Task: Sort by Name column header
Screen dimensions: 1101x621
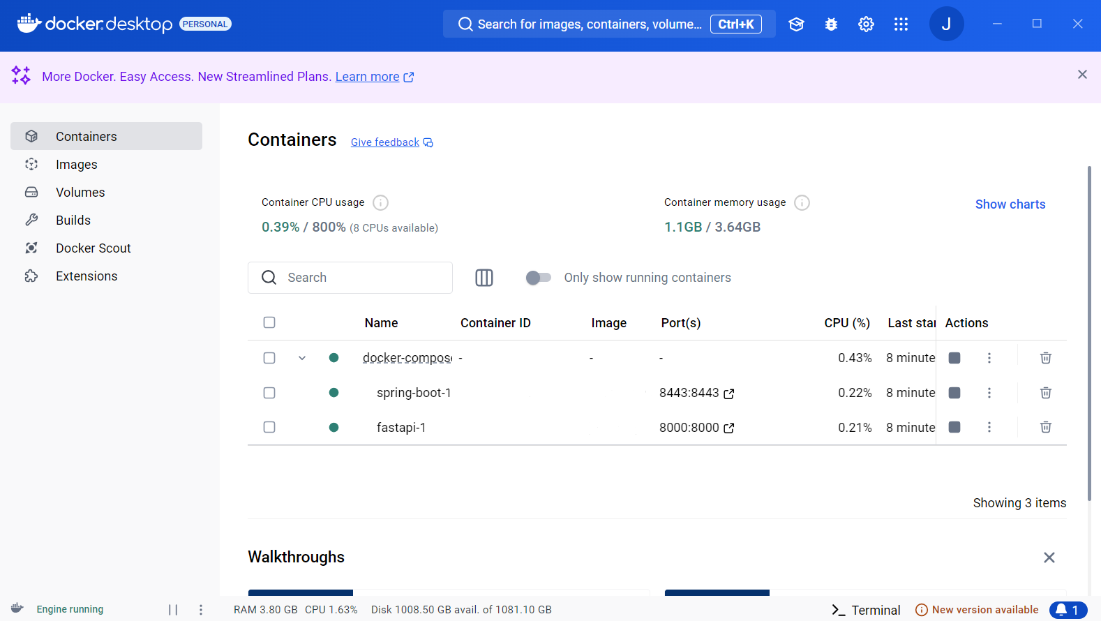Action: point(381,323)
